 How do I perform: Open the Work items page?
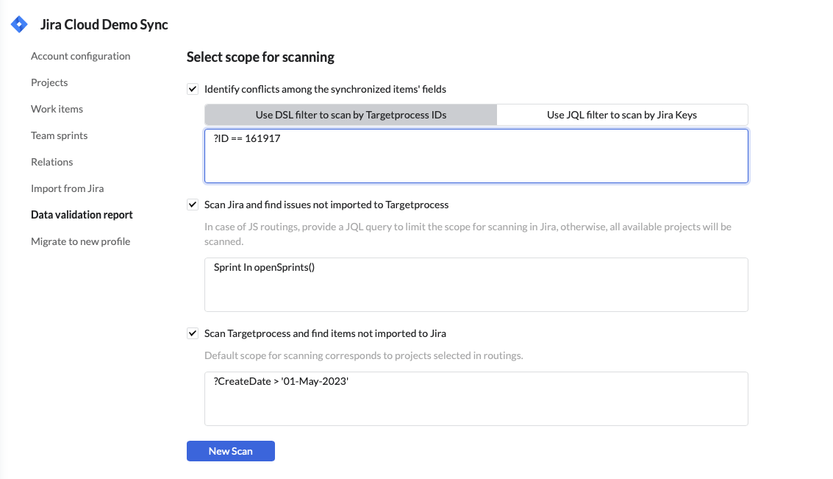pos(57,109)
